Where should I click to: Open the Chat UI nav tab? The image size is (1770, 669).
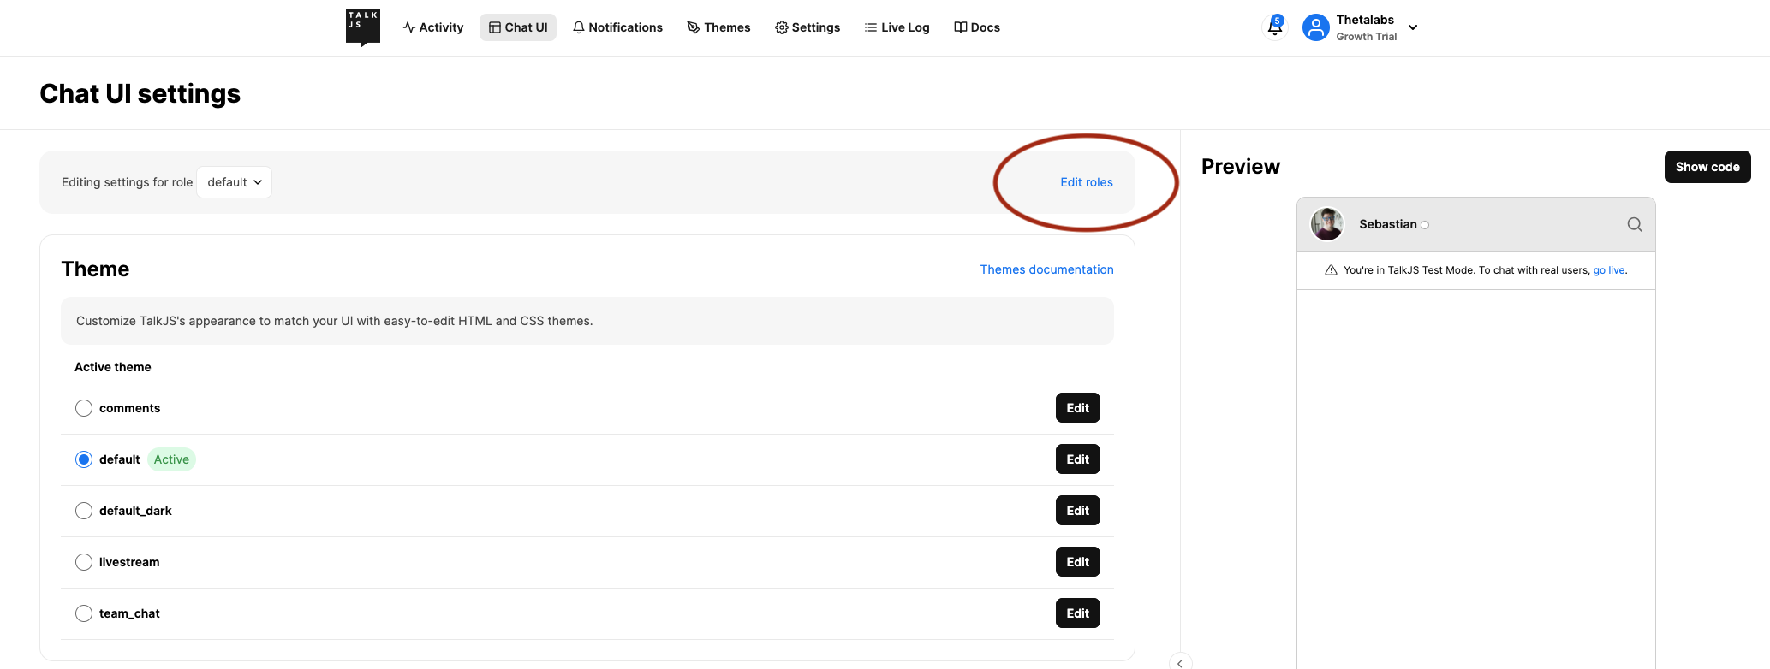518,27
